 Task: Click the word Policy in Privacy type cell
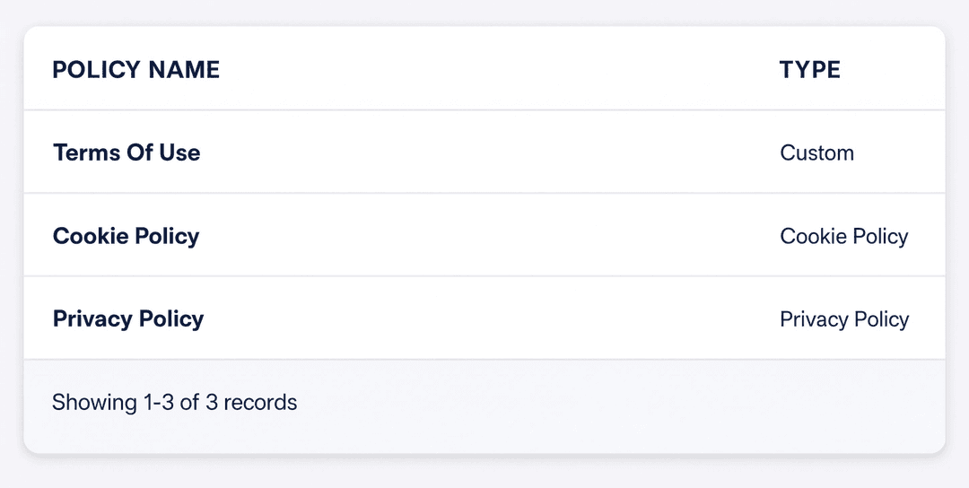click(881, 318)
